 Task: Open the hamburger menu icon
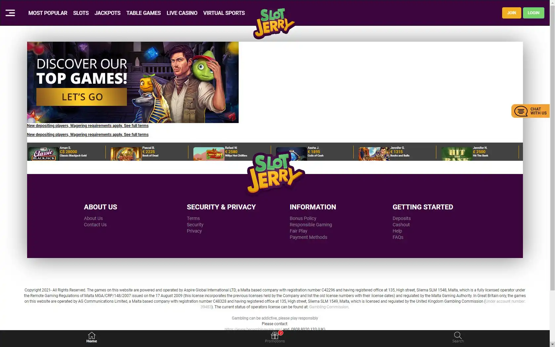click(x=10, y=13)
